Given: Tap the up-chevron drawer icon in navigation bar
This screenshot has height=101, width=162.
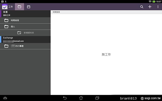Looking at the screenshot, I should click(x=5, y=98).
